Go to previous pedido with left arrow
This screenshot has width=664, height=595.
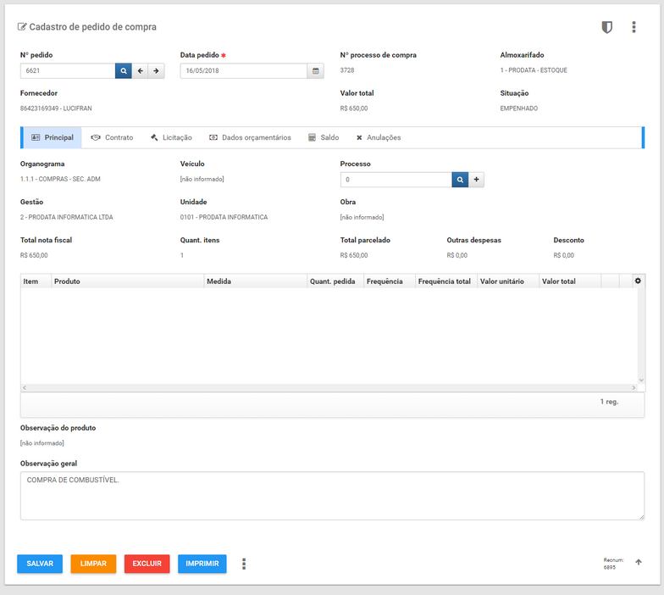[x=140, y=71]
